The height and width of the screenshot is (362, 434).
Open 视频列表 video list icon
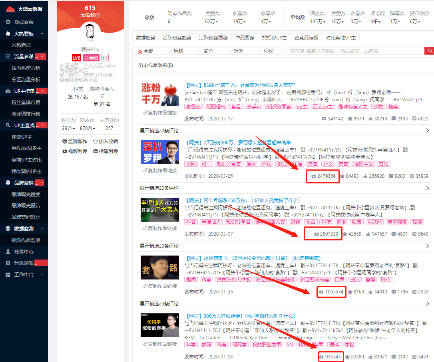(x=65, y=151)
